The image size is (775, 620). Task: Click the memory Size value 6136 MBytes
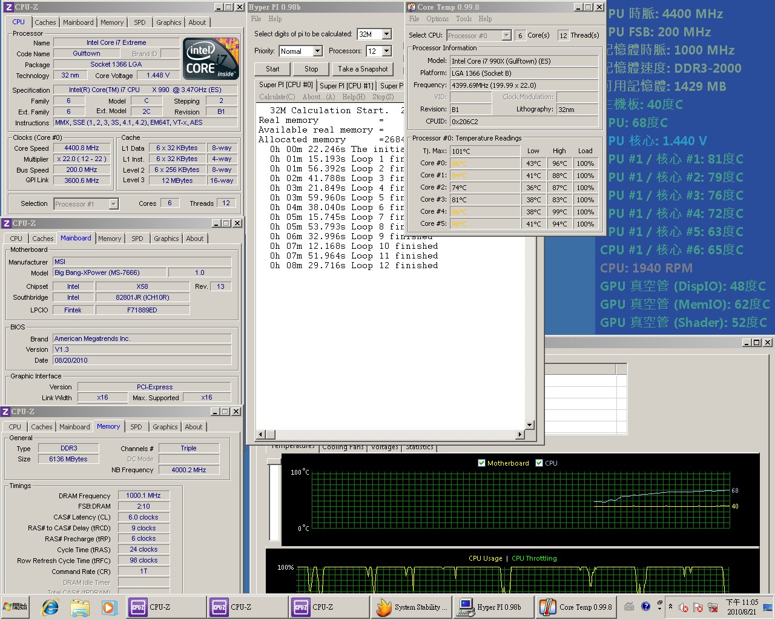[68, 460]
